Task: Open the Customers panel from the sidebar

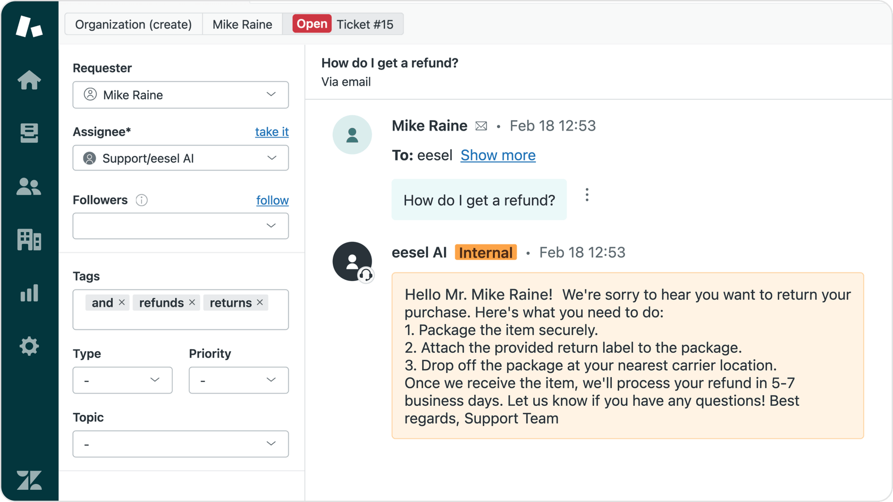Action: point(29,186)
